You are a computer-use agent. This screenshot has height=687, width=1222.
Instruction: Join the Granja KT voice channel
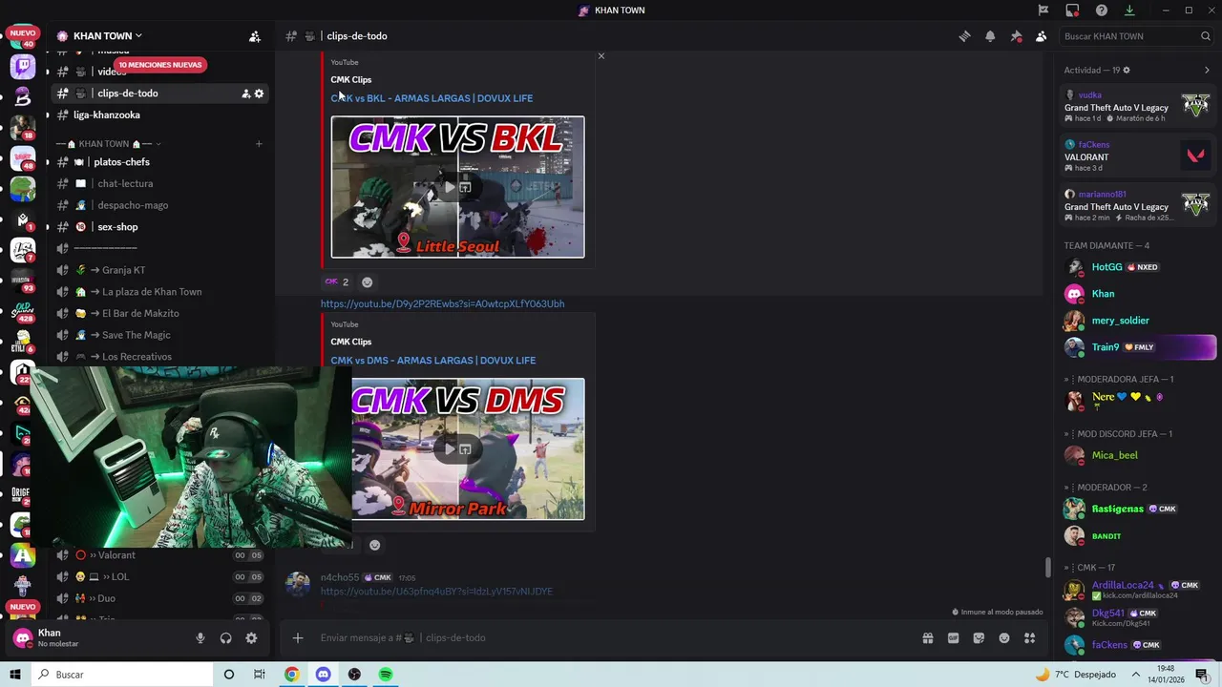(x=159, y=270)
